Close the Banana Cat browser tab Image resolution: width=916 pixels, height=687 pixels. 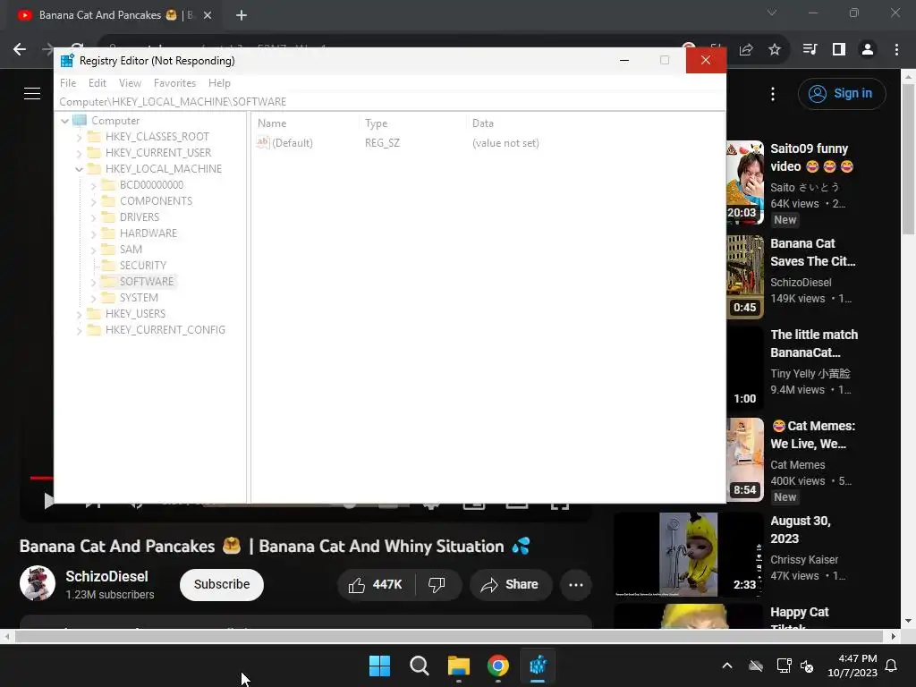tap(208, 15)
